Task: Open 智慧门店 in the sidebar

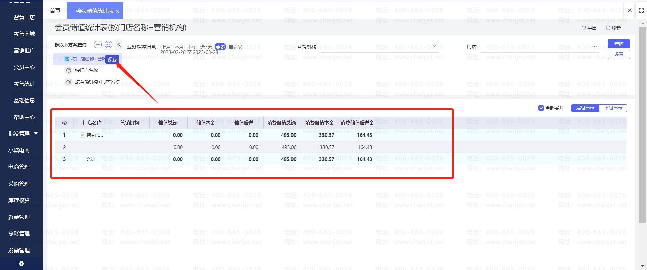Action: click(24, 17)
